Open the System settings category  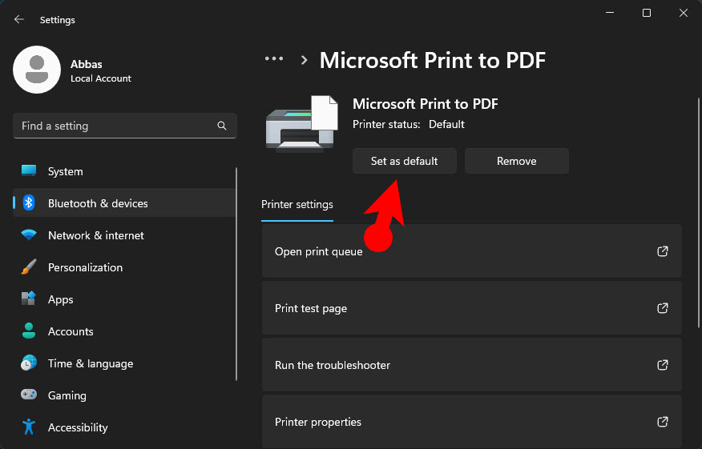tap(66, 171)
